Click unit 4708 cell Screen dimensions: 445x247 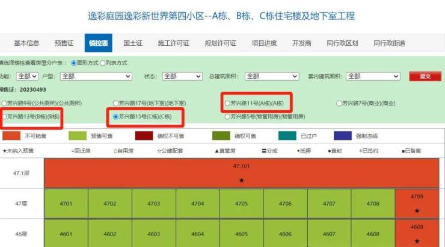point(373,204)
